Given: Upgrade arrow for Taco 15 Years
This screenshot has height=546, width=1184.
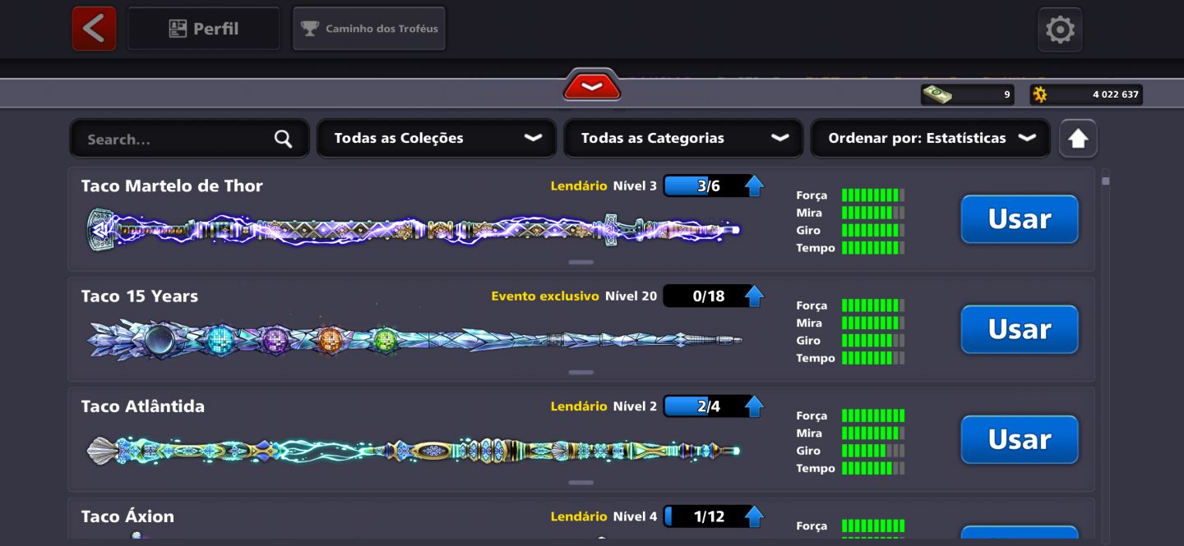Looking at the screenshot, I should [754, 296].
